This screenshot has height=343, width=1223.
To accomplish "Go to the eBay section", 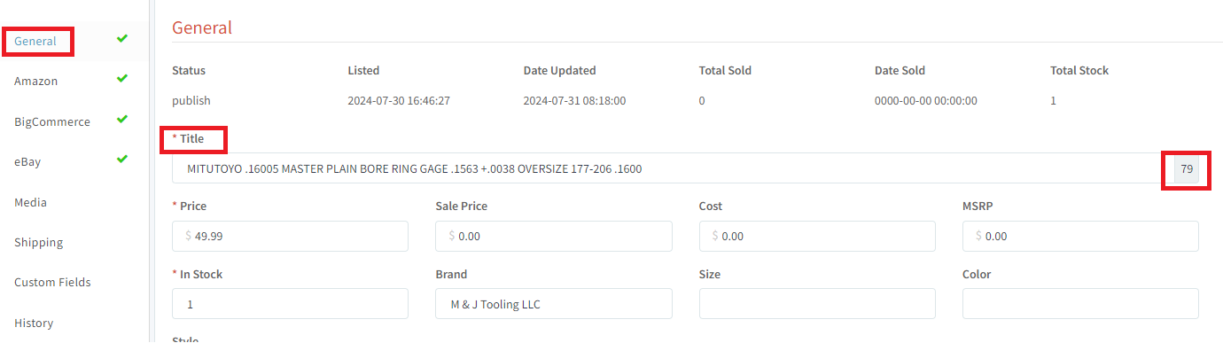I will (x=27, y=162).
